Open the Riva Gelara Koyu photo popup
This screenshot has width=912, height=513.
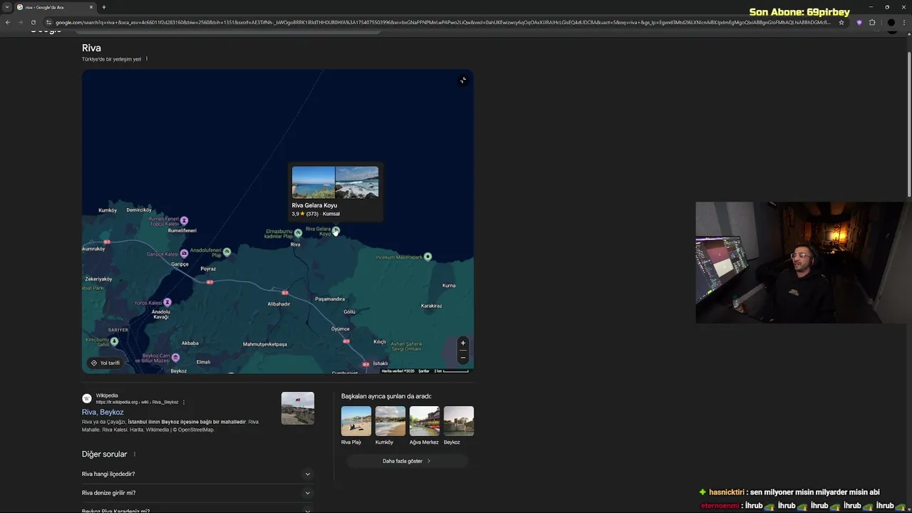(x=335, y=182)
